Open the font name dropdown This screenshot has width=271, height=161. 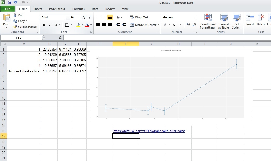pyautogui.click(x=67, y=17)
